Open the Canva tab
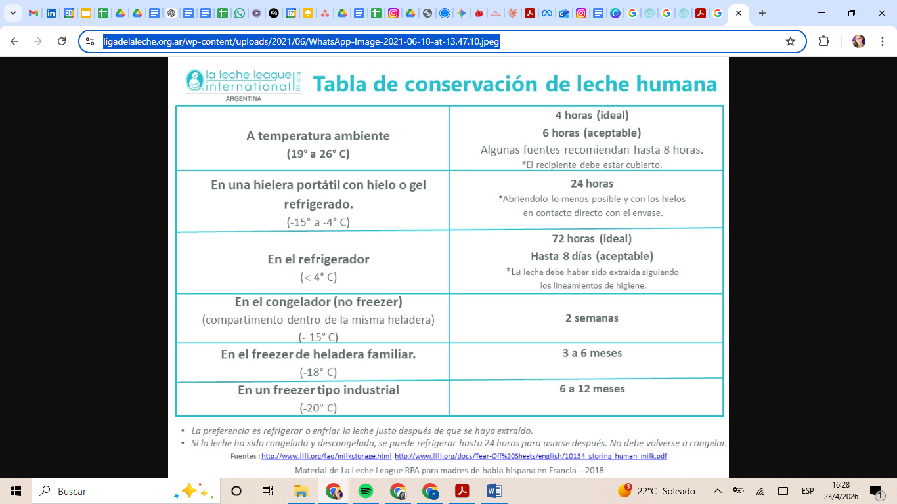The image size is (897, 504). coord(615,13)
